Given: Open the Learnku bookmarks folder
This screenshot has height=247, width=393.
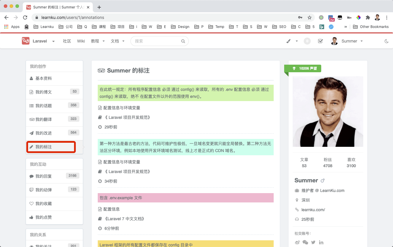Looking at the screenshot, I should pyautogui.click(x=44, y=27).
